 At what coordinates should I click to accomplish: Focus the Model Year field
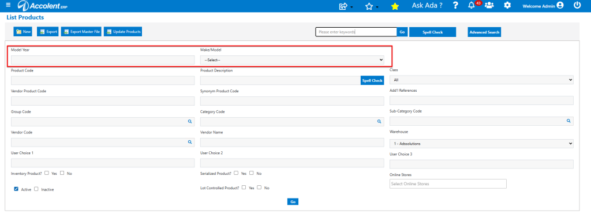103,60
